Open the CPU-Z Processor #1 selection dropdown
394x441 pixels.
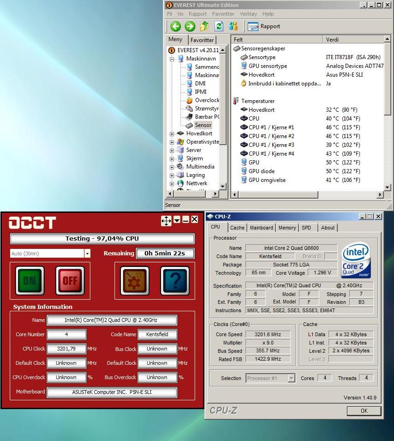tap(292, 378)
